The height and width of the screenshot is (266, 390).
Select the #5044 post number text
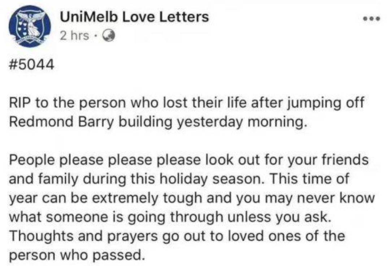[32, 64]
